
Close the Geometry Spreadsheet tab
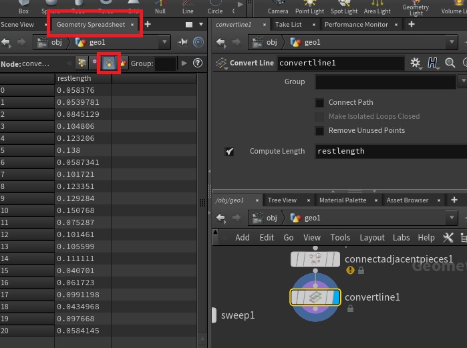(x=132, y=25)
